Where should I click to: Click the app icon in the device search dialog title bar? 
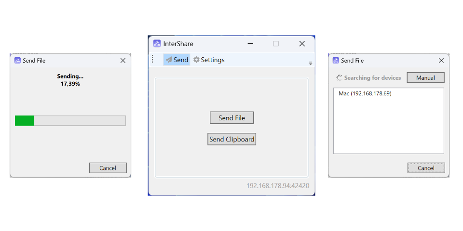tap(336, 61)
